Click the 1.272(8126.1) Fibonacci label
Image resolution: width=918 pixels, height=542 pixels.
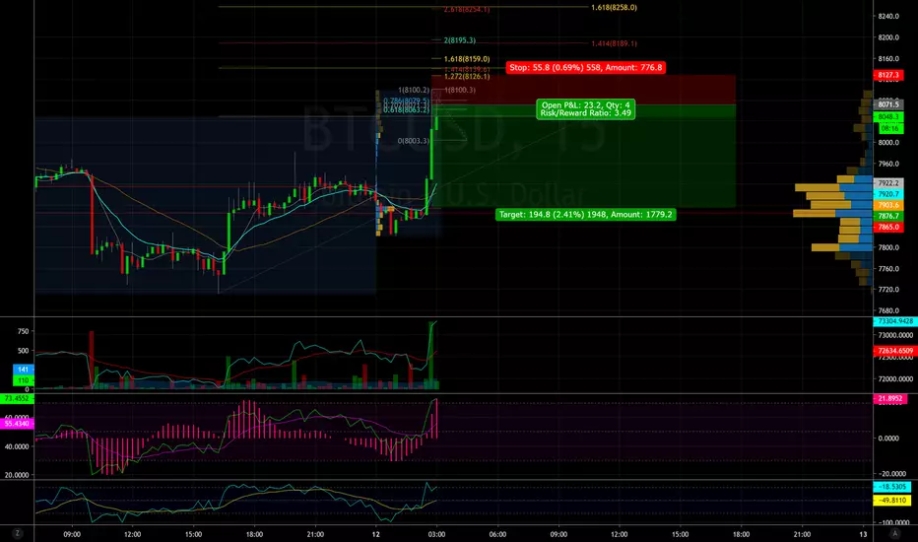[x=467, y=76]
